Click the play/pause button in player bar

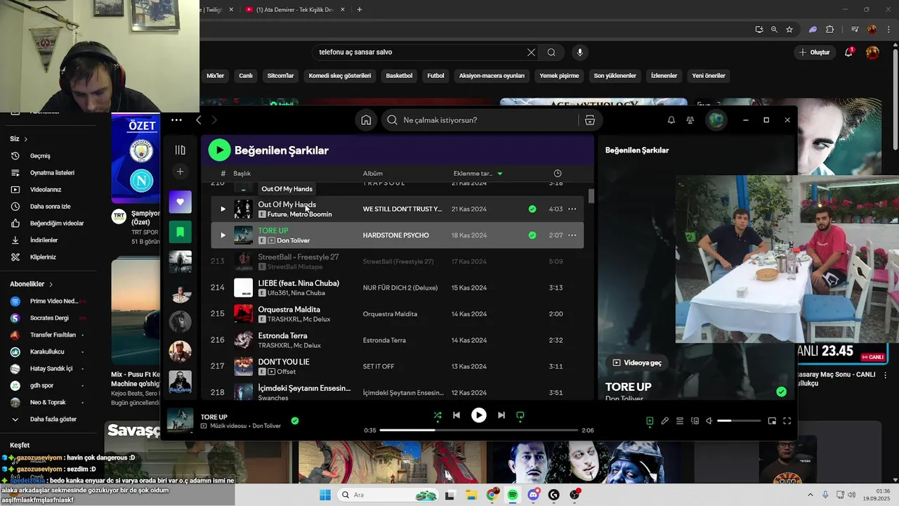[x=479, y=415]
